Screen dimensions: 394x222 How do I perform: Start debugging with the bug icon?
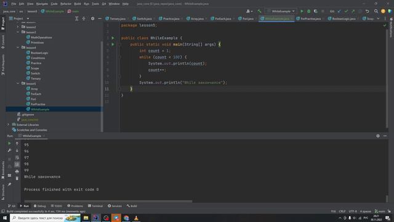click(x=309, y=11)
